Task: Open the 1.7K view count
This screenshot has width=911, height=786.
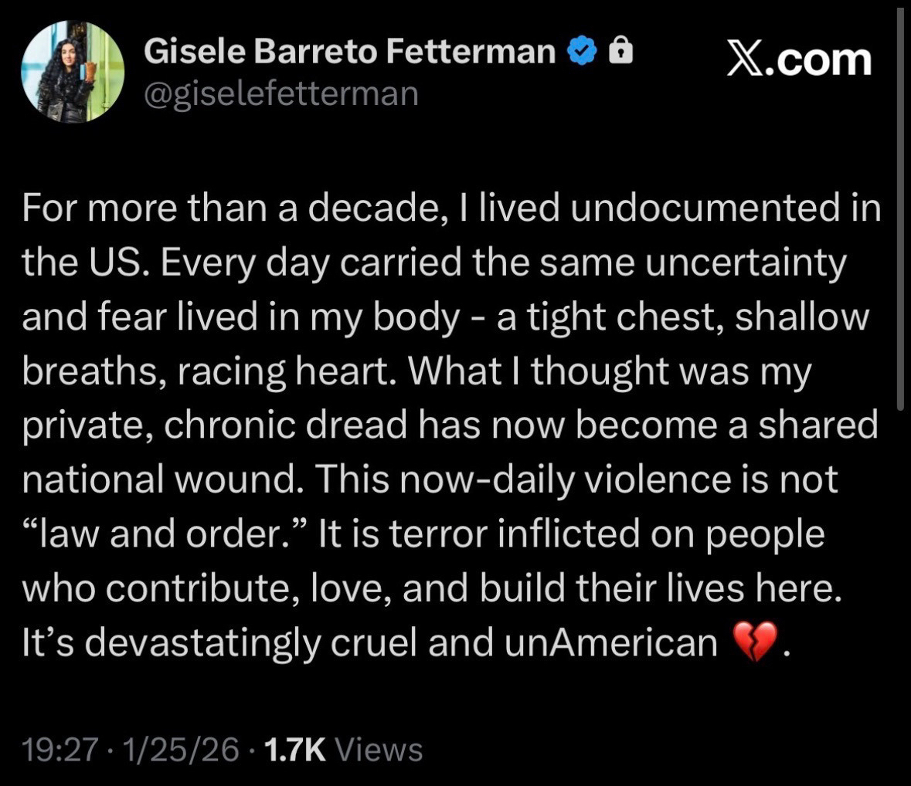Action: point(294,749)
